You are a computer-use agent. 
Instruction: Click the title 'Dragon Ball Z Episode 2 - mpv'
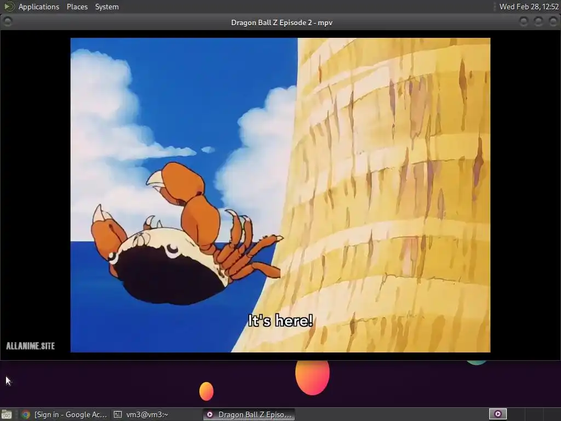click(x=282, y=22)
